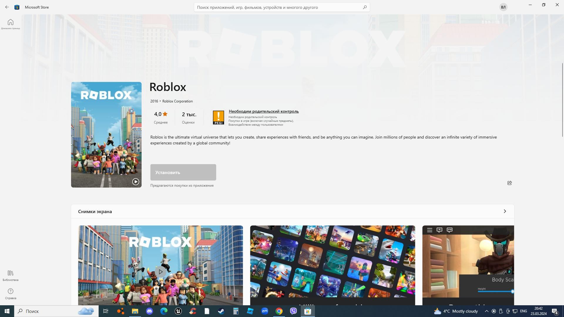564x317 pixels.
Task: Open Steam from the taskbar
Action: (x=221, y=311)
